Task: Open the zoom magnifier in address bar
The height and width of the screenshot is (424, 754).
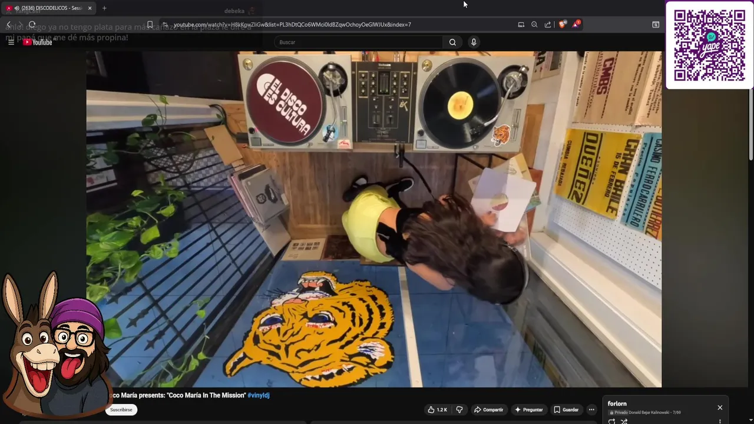Action: click(534, 25)
